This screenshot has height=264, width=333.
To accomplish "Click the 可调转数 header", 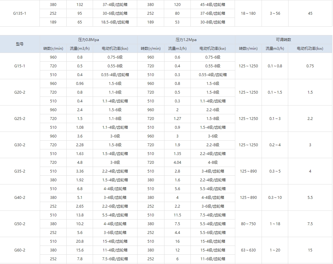I will pos(284,40).
